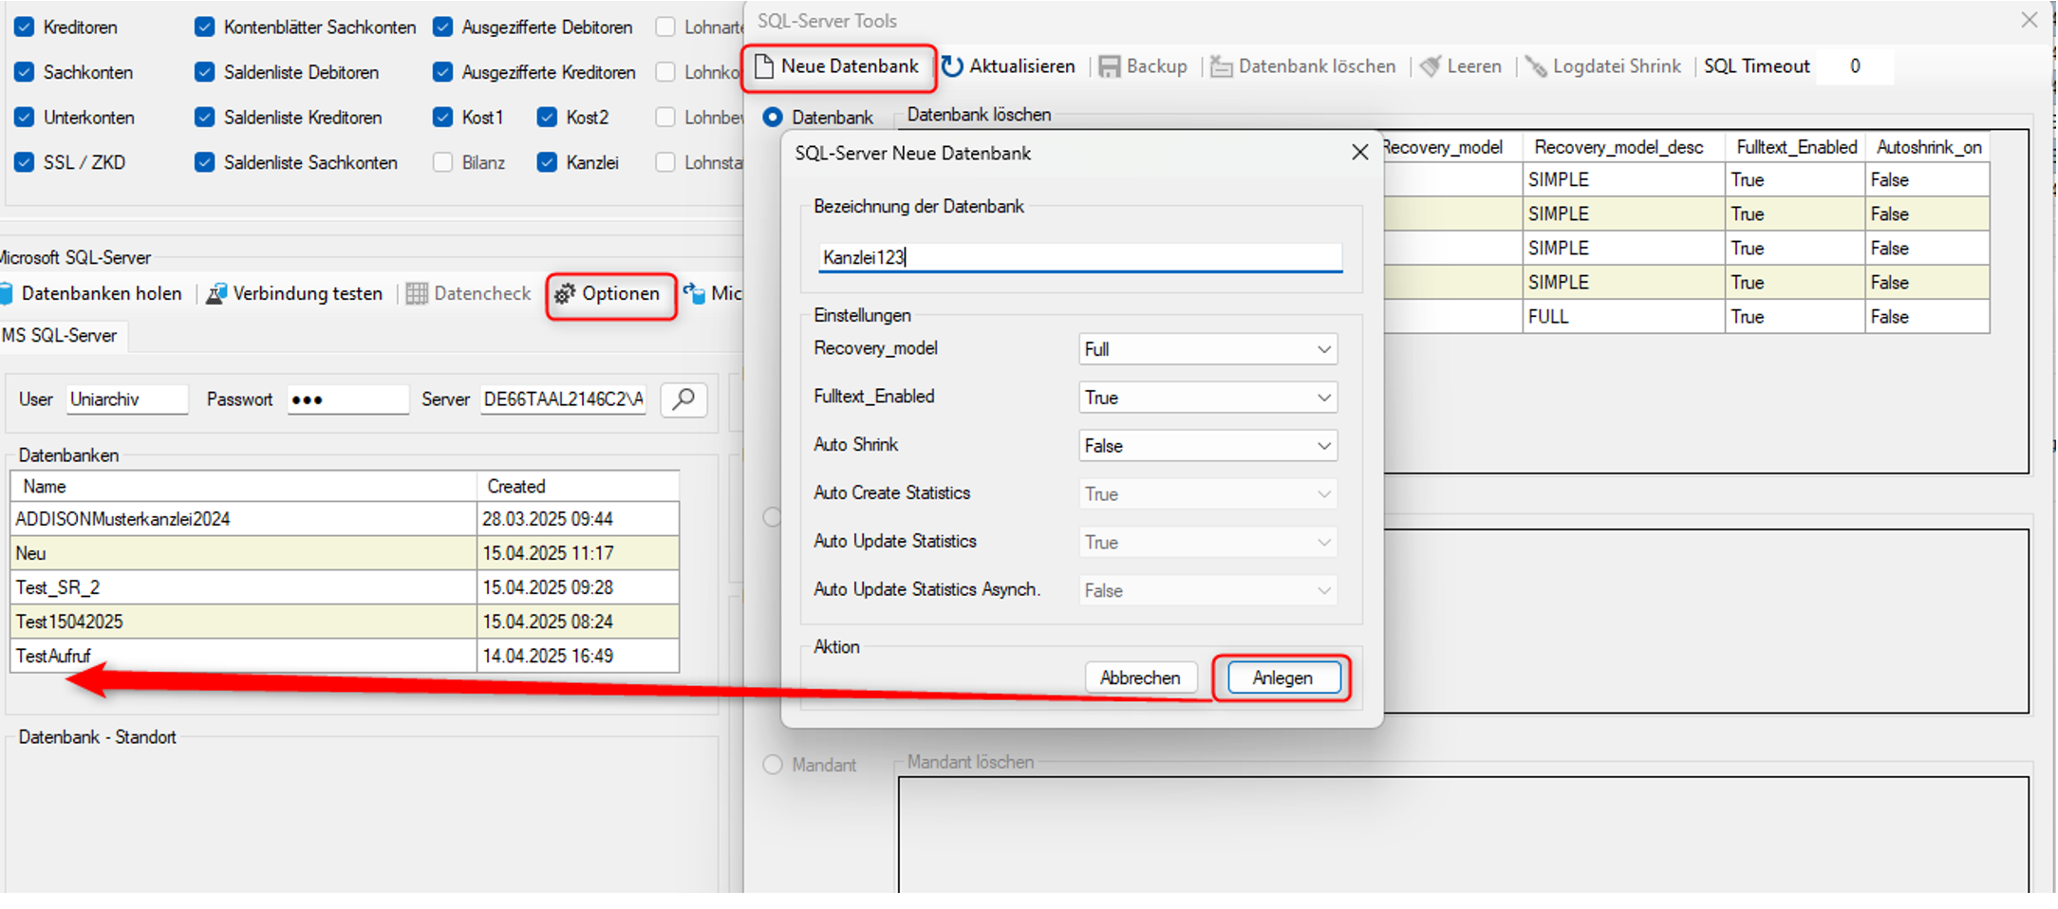Click the Neue Datenbank toolbar icon
Screen dimensions: 2058x909
pyautogui.click(x=763, y=66)
